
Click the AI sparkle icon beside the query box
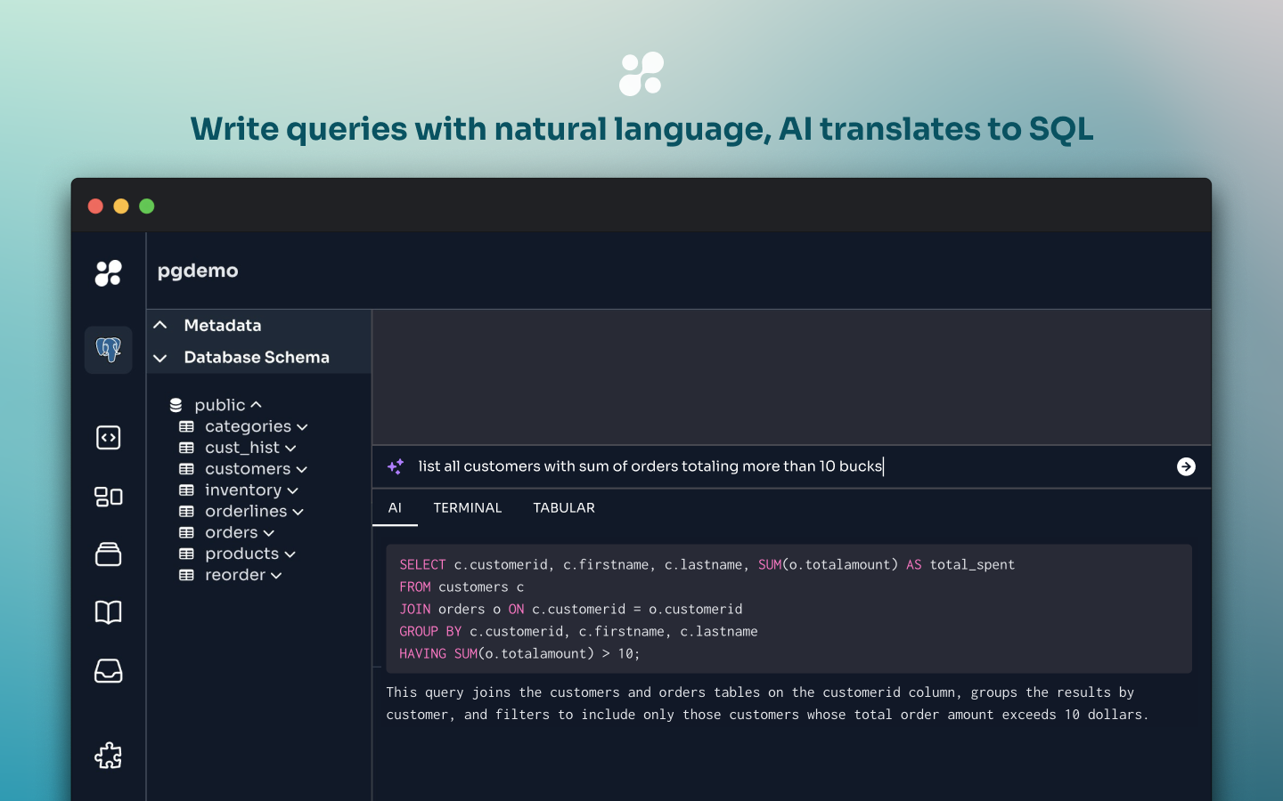coord(395,465)
